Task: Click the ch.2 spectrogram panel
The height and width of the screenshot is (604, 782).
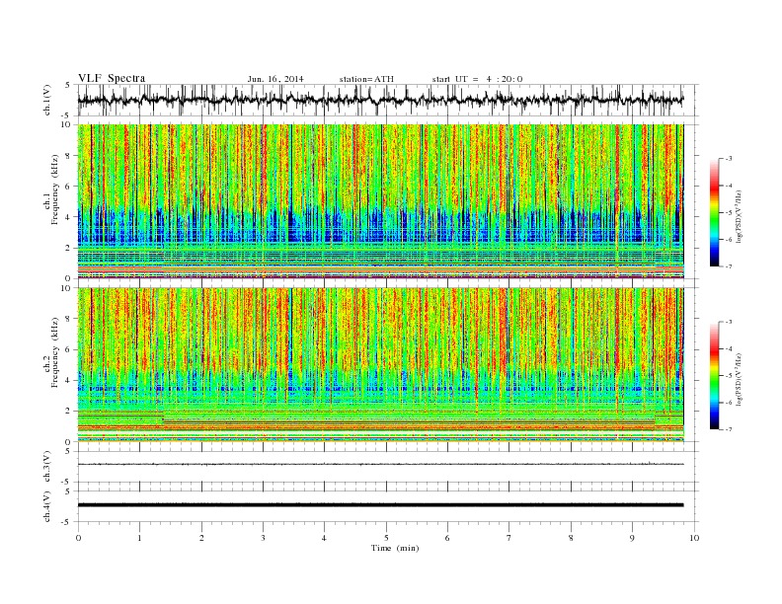Action: click(380, 365)
